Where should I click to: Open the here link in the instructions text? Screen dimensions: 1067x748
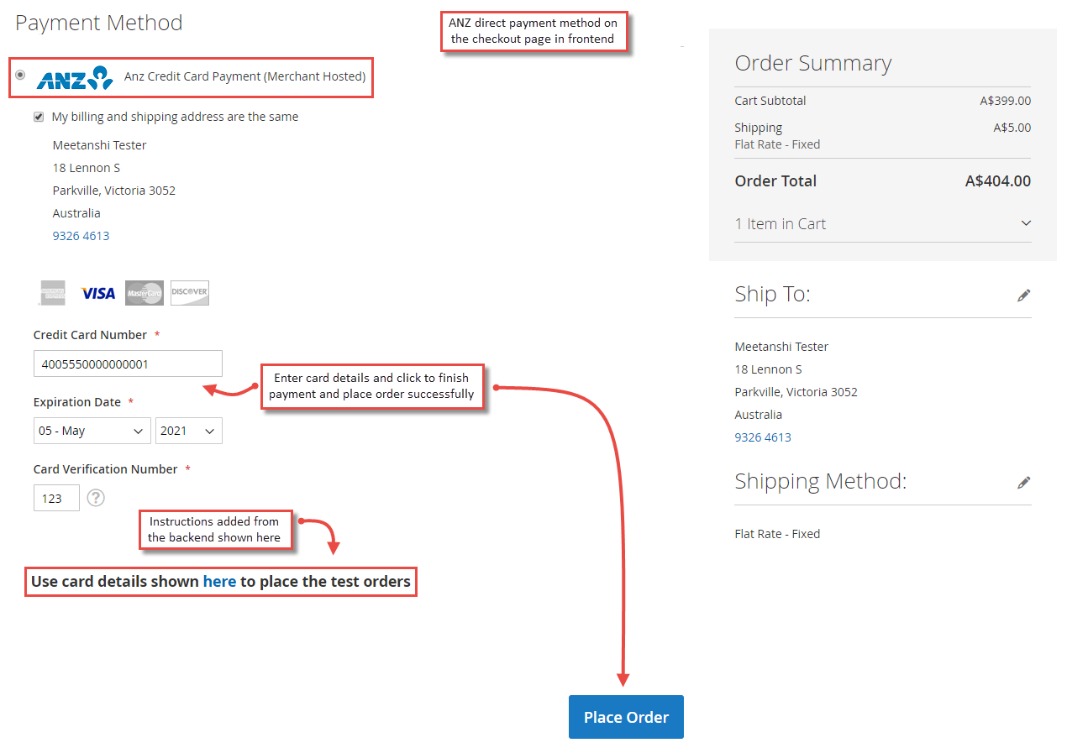219,581
